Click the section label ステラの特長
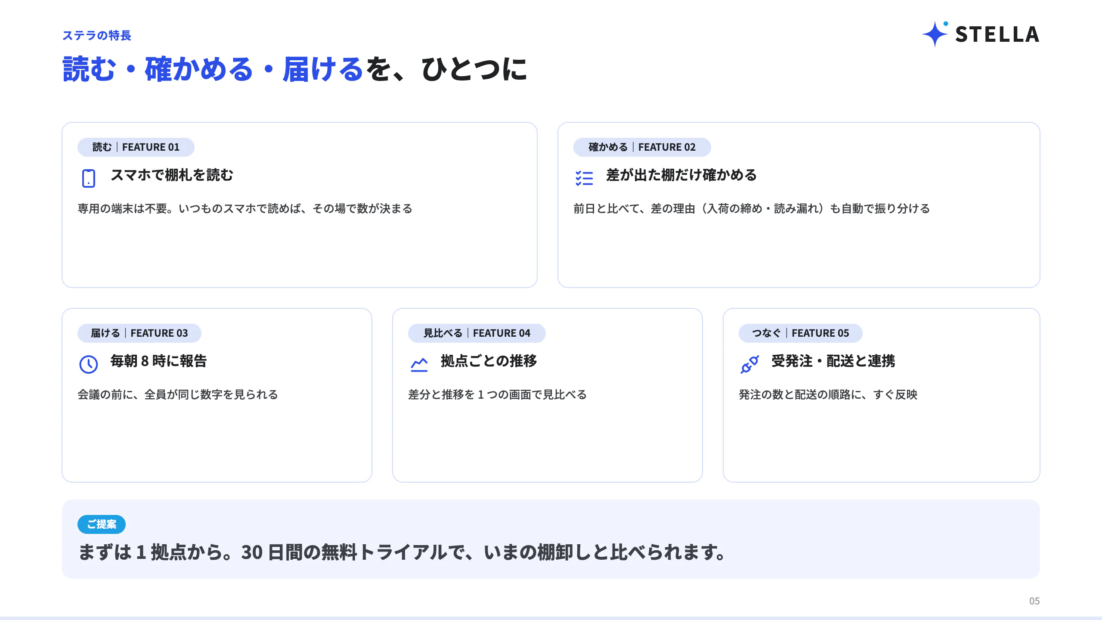 click(x=97, y=35)
